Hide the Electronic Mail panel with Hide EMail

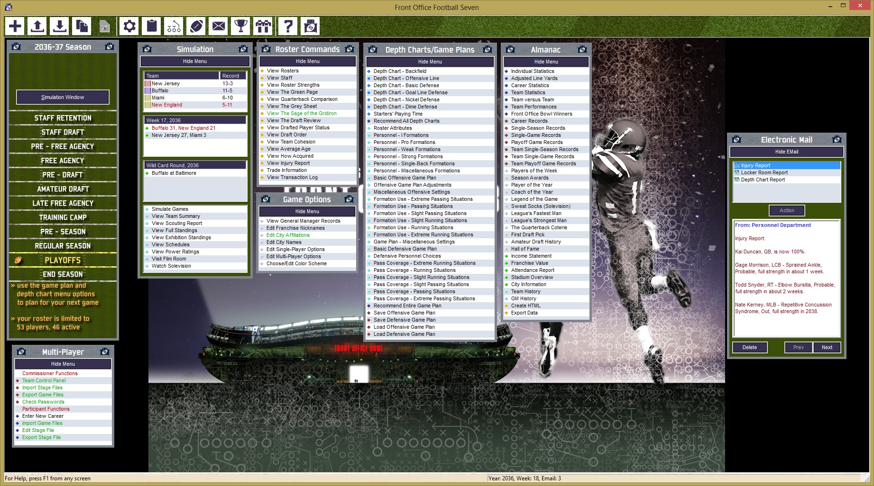coord(786,152)
